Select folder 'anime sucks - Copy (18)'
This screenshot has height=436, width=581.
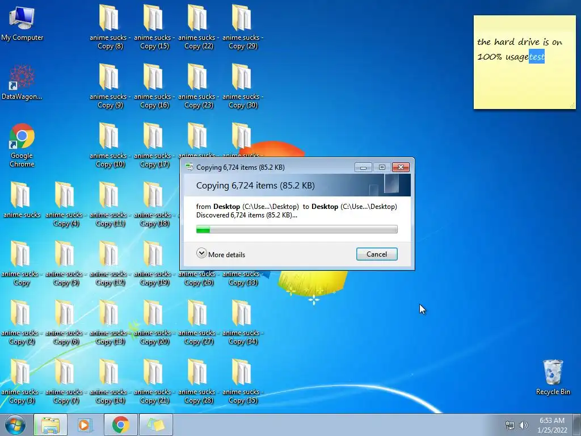[154, 204]
